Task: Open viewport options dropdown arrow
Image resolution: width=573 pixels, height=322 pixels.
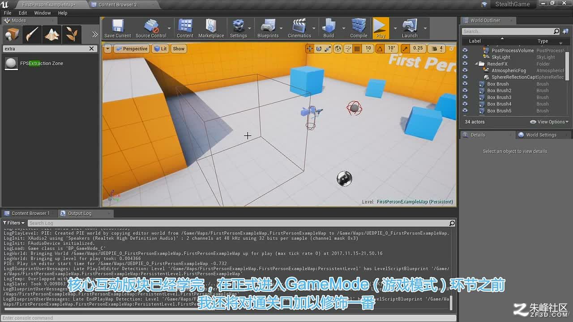Action: click(x=107, y=49)
